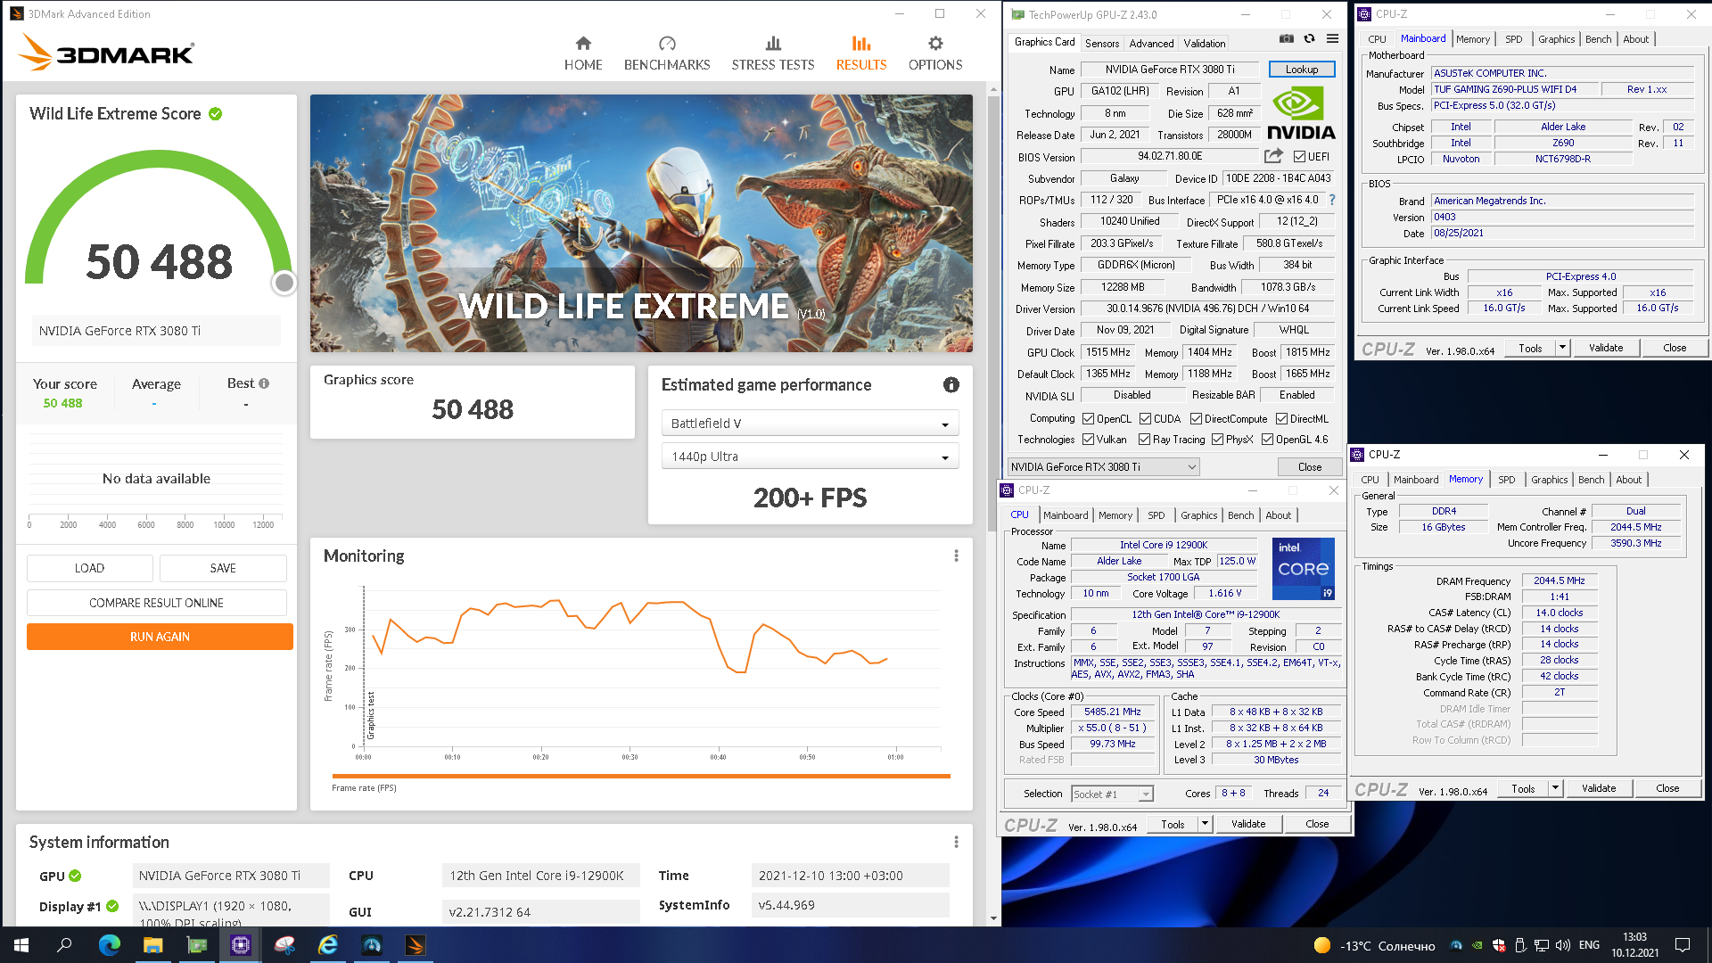Open the 3DMark HOME section

[583, 53]
